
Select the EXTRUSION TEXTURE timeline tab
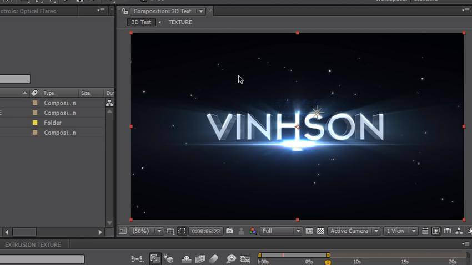click(33, 245)
